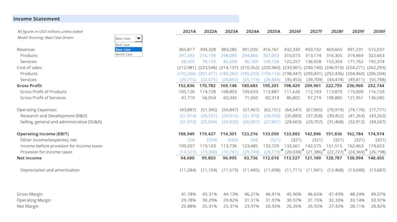Click the 195,201 gross profit cell
Viewport: 397px width, 222px height.
270,86
